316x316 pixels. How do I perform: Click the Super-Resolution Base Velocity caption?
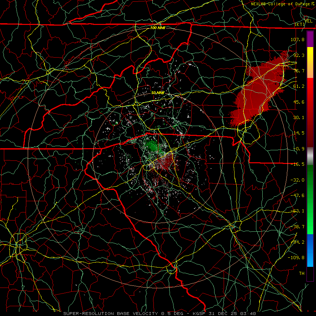159,314
